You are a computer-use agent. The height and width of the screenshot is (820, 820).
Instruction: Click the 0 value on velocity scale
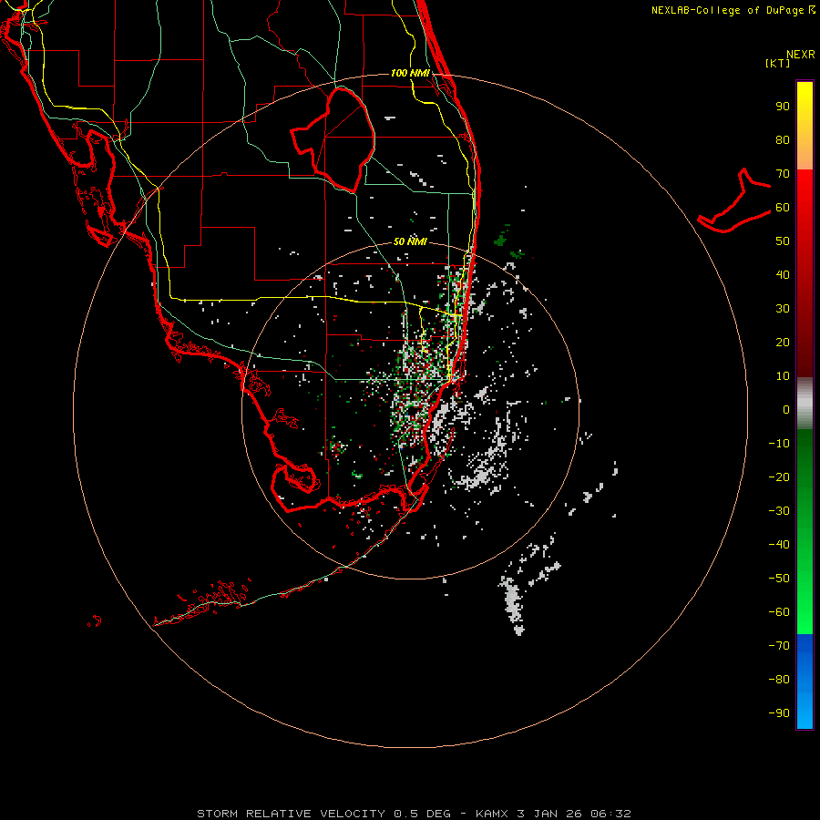tap(786, 410)
